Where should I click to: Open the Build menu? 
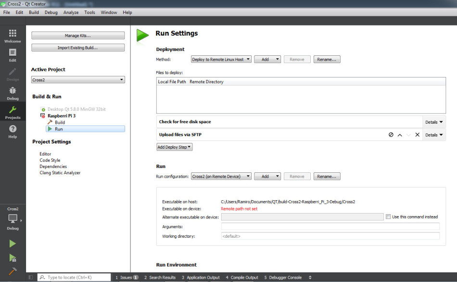(x=34, y=12)
